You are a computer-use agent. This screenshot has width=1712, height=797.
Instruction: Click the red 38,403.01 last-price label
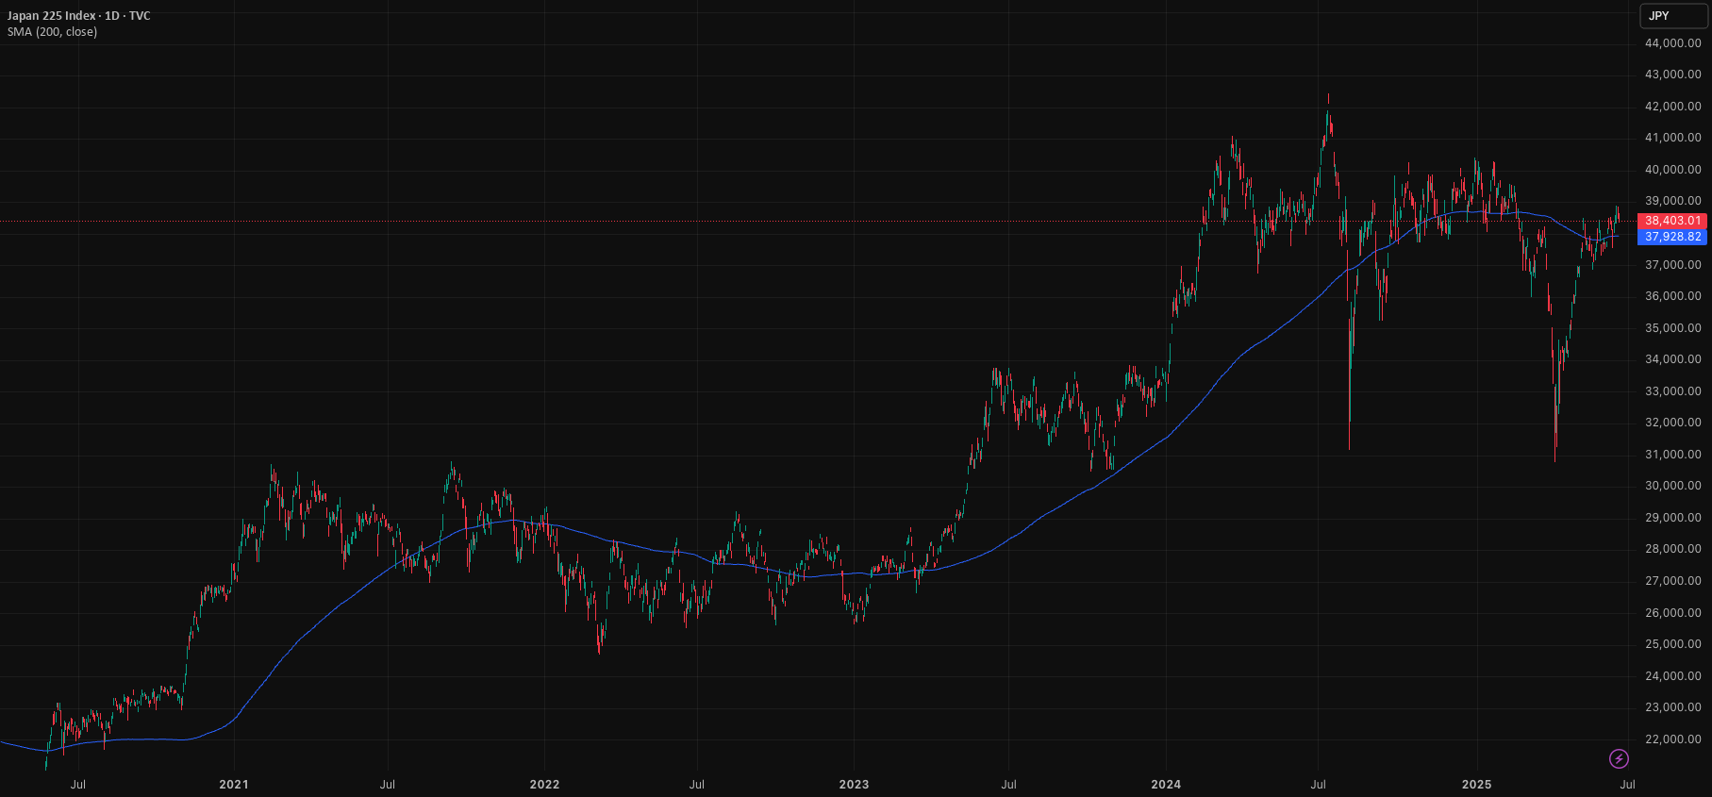1672,221
